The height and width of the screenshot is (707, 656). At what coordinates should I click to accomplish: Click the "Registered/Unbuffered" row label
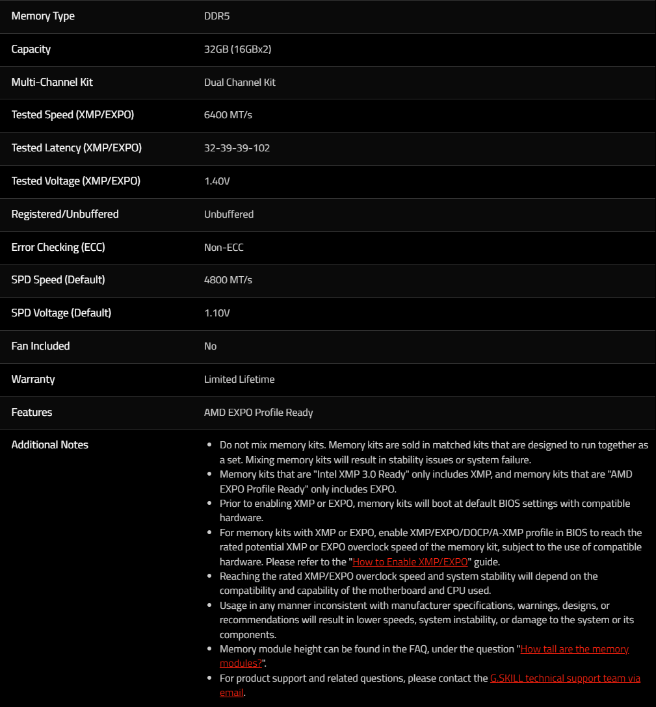point(65,214)
